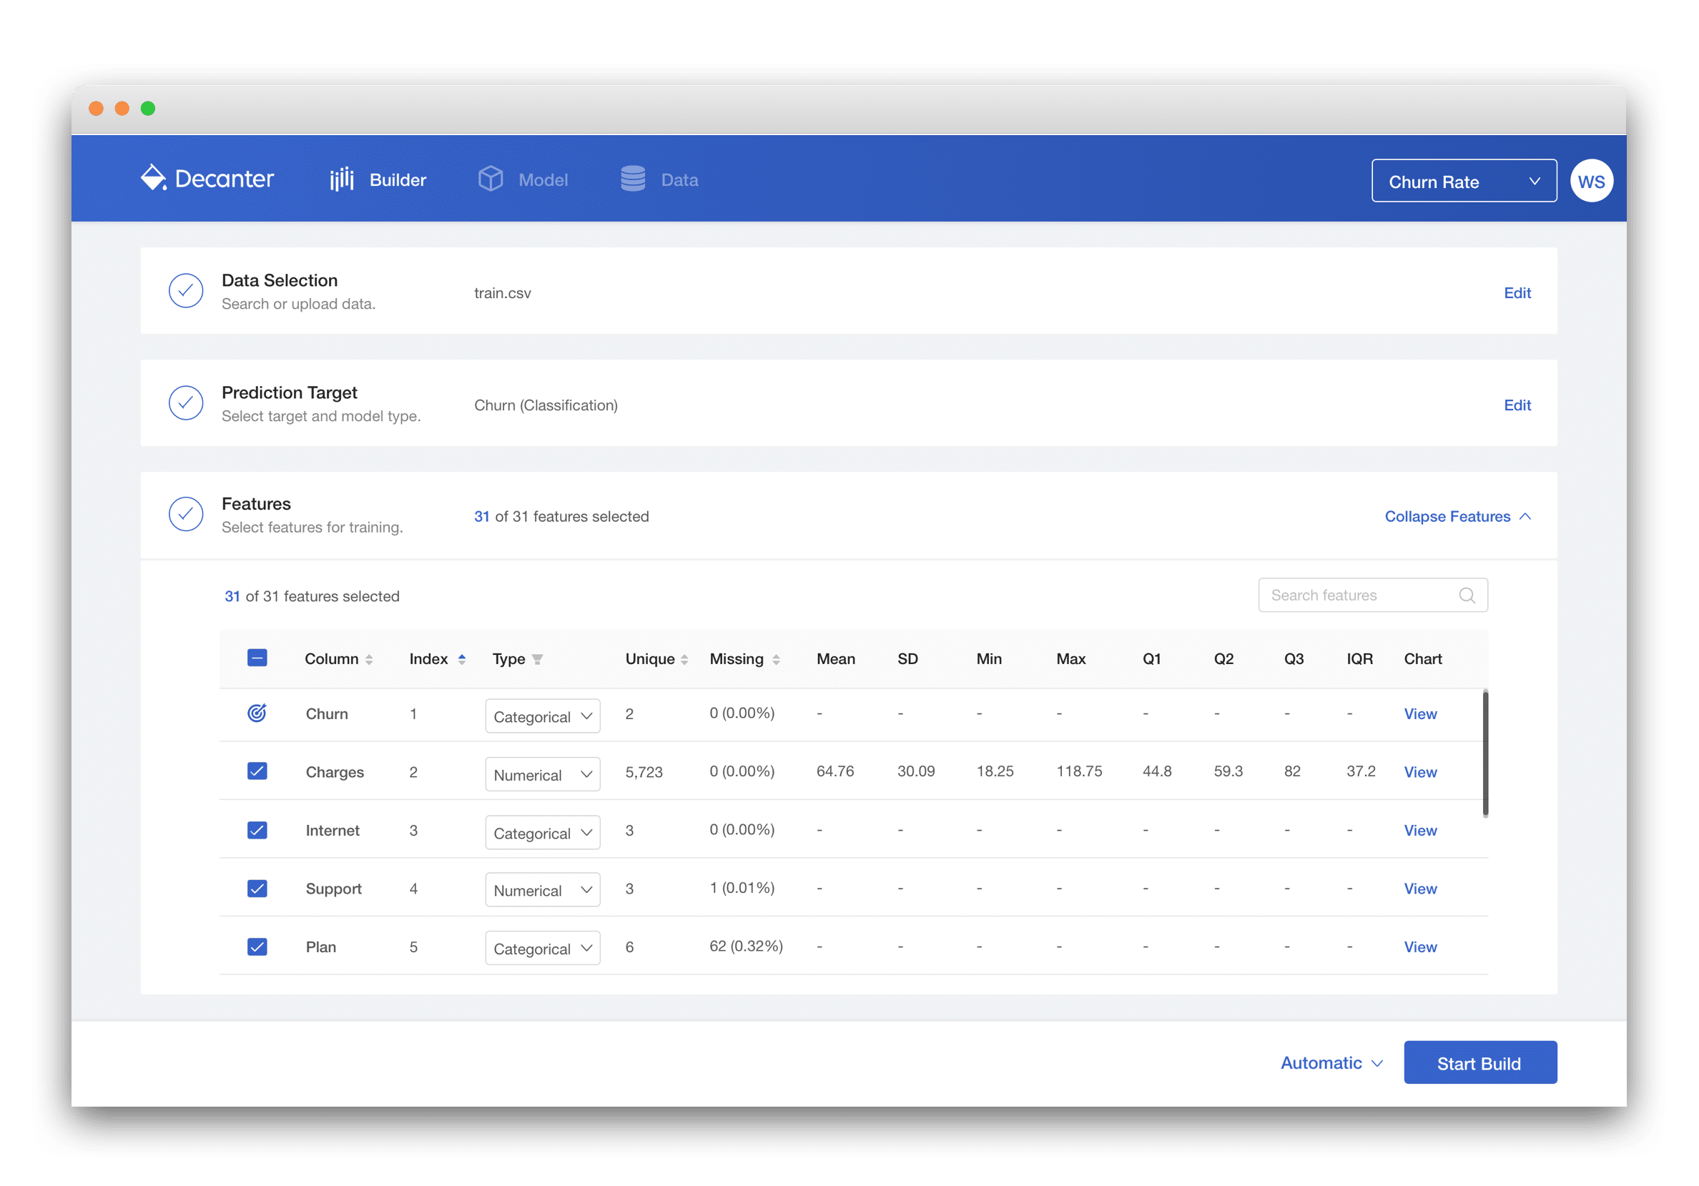Open the Support type dropdown
The height and width of the screenshot is (1186, 1699).
(x=543, y=890)
